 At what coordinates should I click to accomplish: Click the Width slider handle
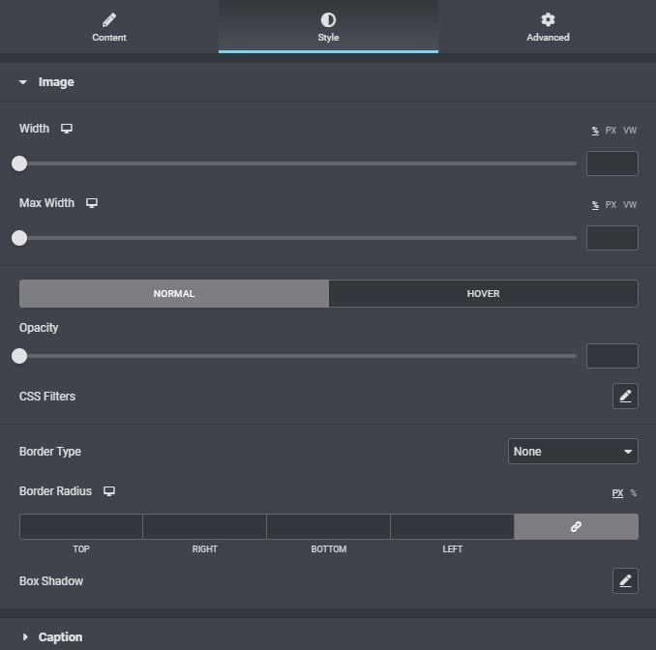[19, 163]
